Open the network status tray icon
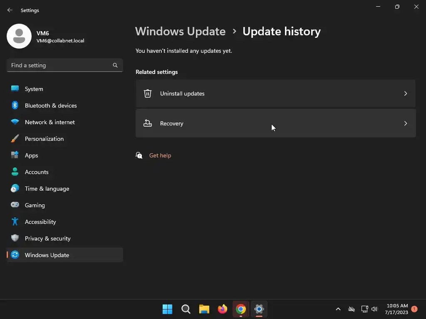Screen dimensions: 426x319 [x=364, y=309]
